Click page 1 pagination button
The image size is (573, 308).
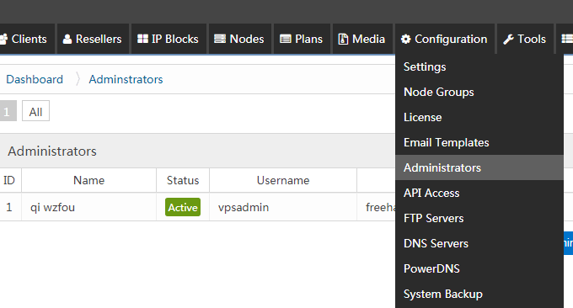click(8, 111)
